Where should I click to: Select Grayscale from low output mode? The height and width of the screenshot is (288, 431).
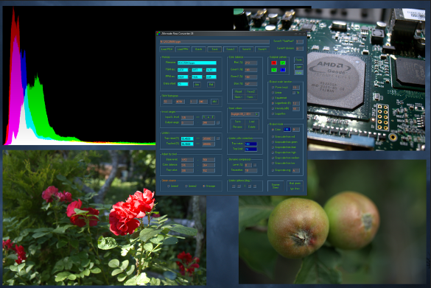click(284, 164)
